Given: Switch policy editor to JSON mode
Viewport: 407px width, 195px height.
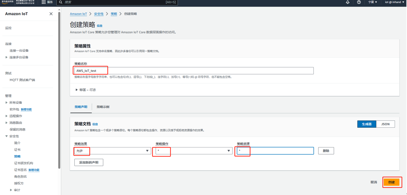Looking at the screenshot, I should [385, 124].
